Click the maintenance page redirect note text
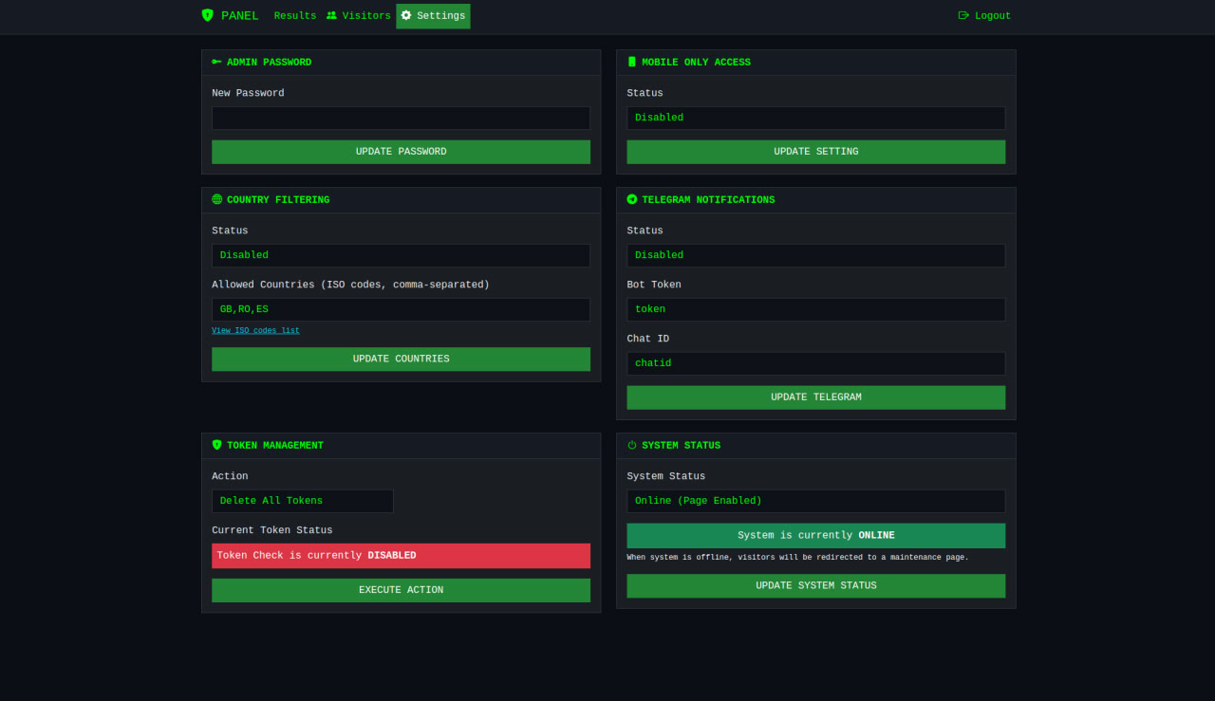Viewport: 1215px width, 701px height. [797, 557]
